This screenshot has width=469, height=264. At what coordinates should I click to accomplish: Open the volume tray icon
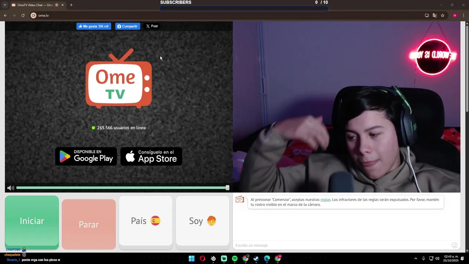point(437,258)
